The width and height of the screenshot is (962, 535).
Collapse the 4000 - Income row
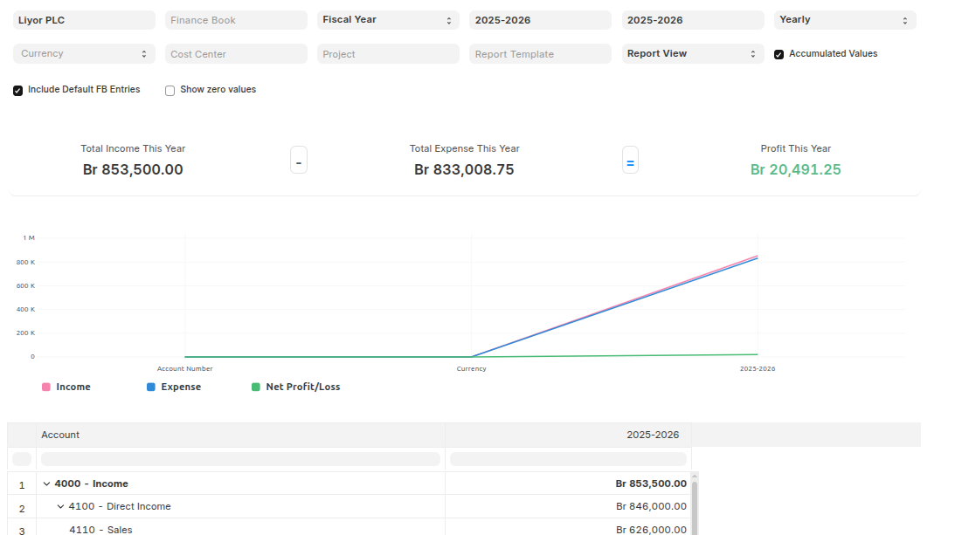coord(46,484)
